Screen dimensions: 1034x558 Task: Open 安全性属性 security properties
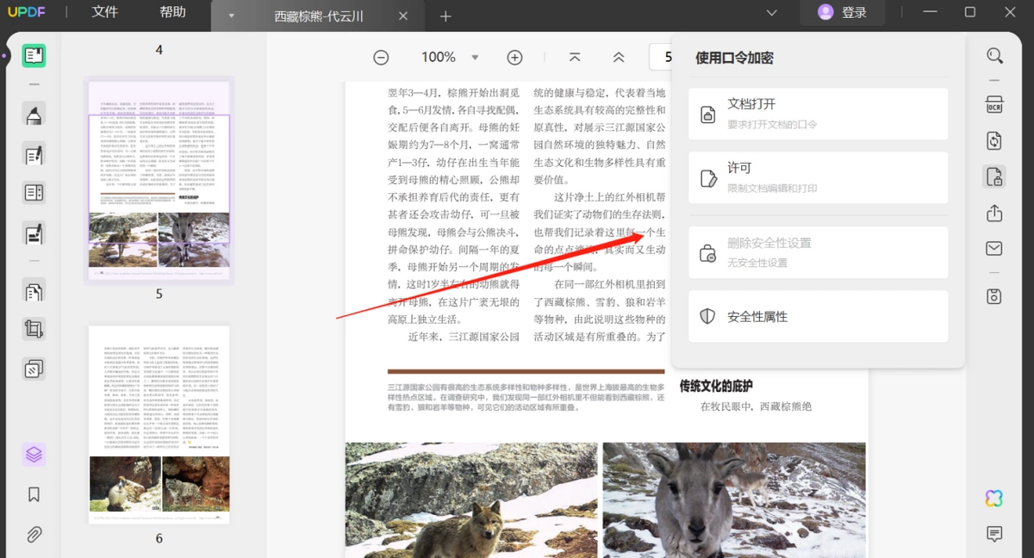pyautogui.click(x=818, y=316)
